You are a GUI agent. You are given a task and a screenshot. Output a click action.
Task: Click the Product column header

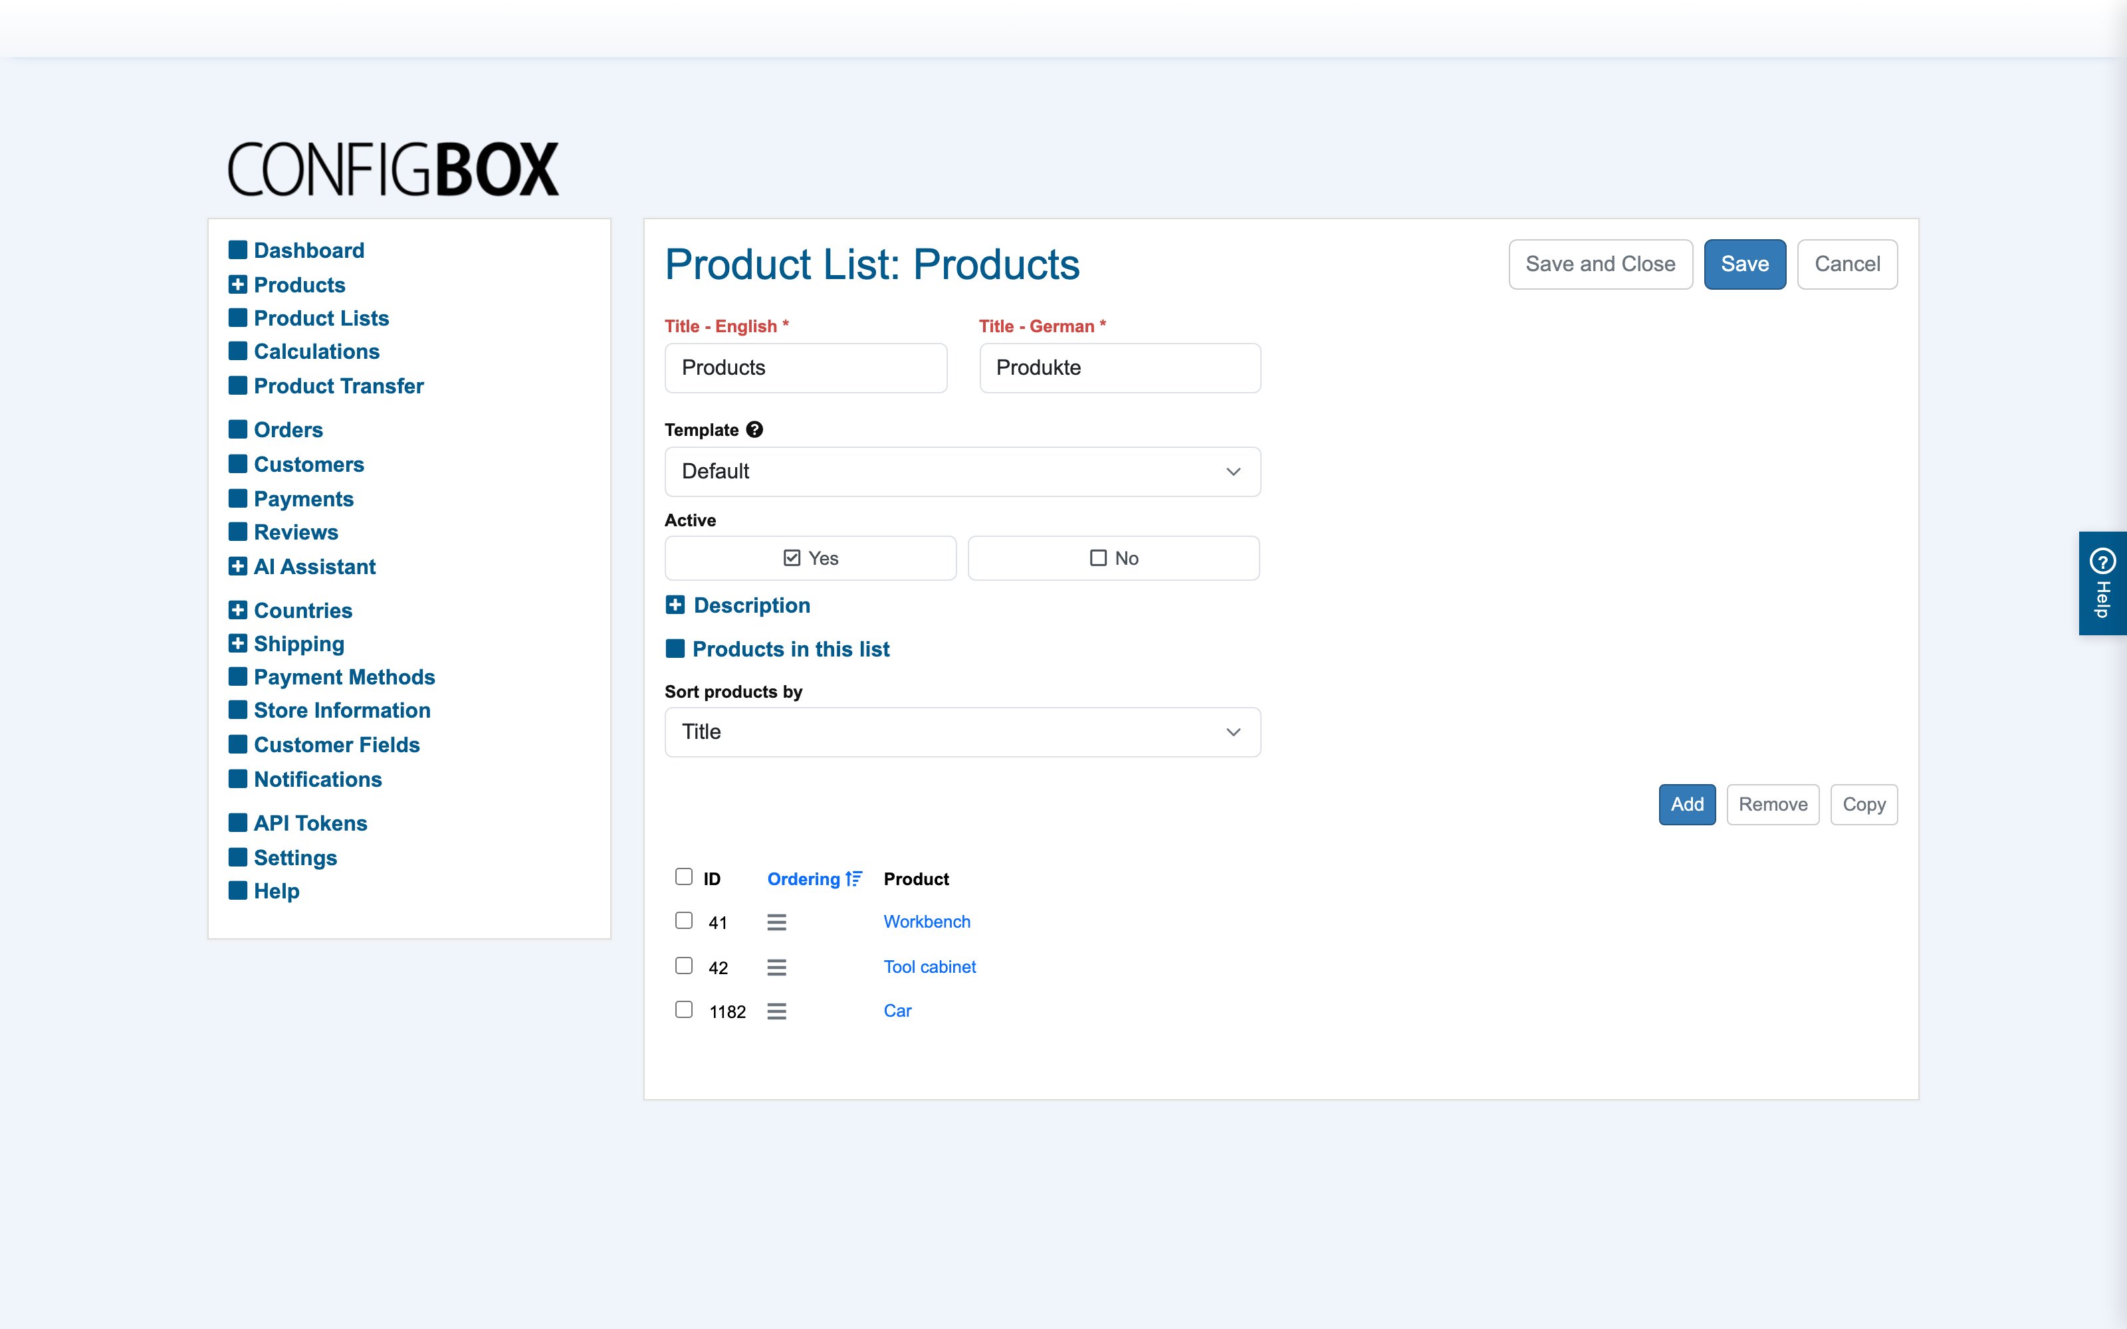916,879
